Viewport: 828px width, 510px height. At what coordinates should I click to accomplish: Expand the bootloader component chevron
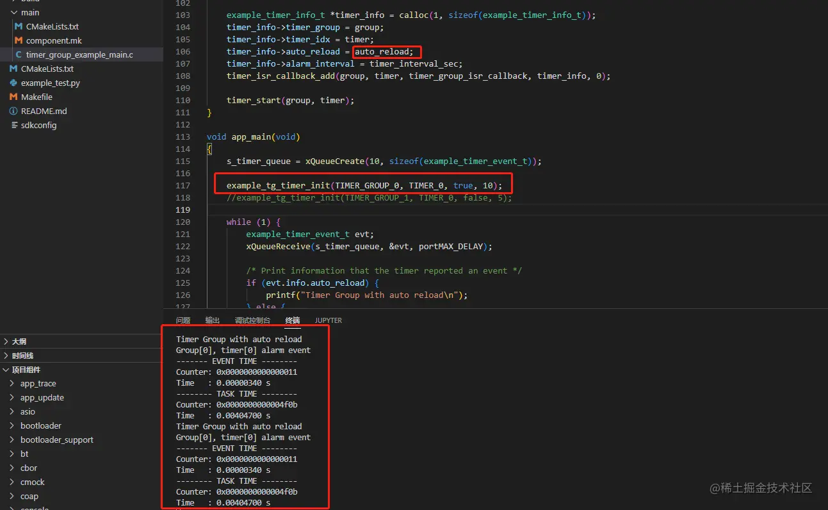tap(12, 426)
